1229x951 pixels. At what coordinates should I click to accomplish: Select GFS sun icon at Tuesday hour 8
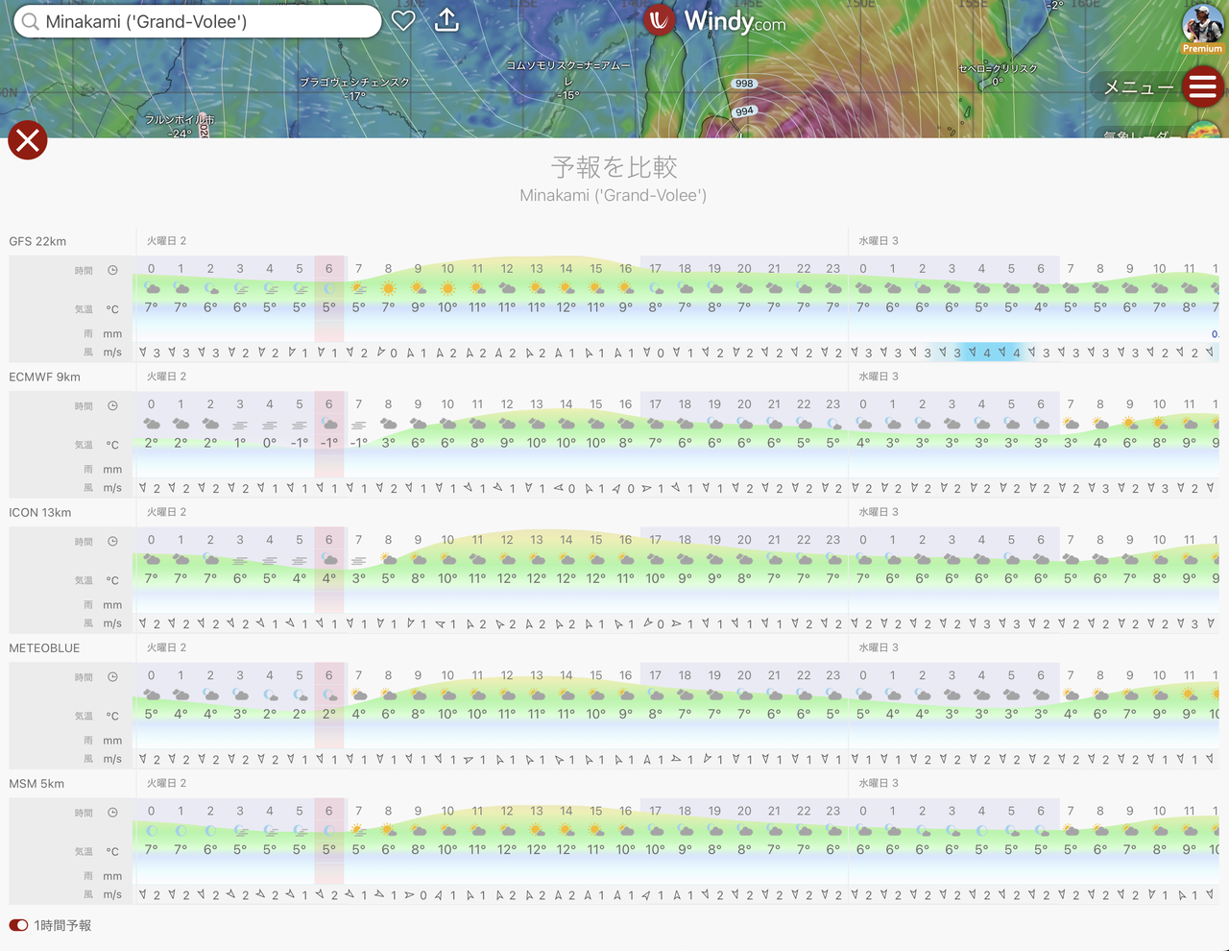pyautogui.click(x=388, y=288)
